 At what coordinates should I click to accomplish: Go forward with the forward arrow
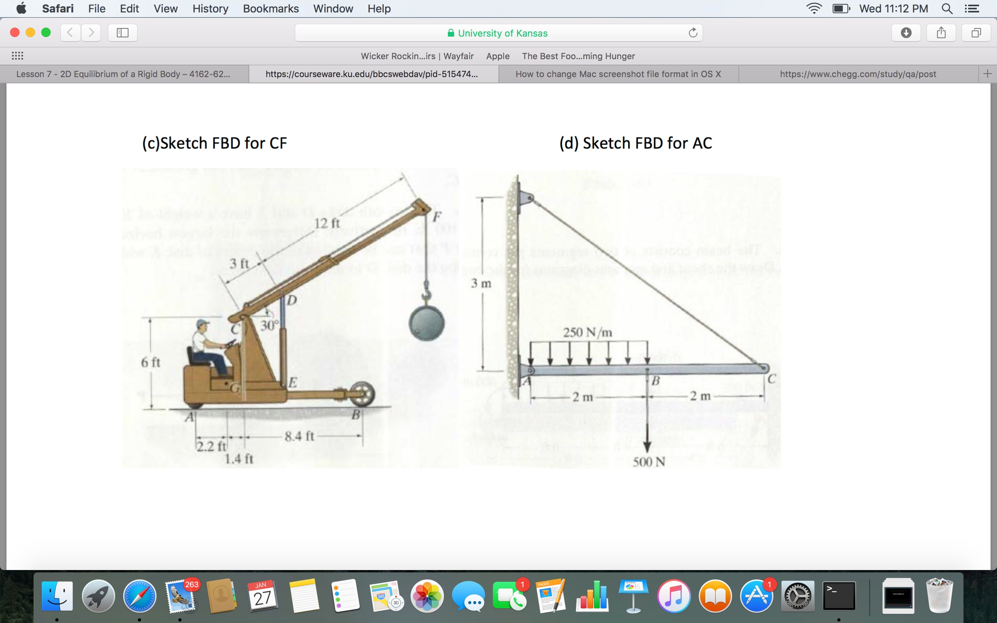point(91,33)
